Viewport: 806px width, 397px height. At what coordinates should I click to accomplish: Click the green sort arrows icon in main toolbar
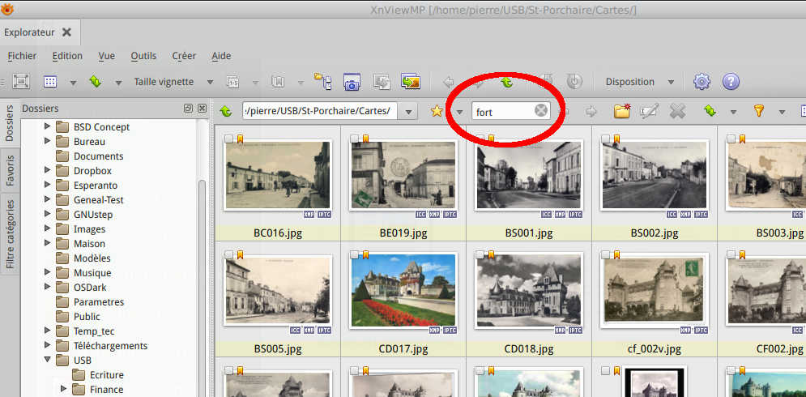click(x=96, y=82)
